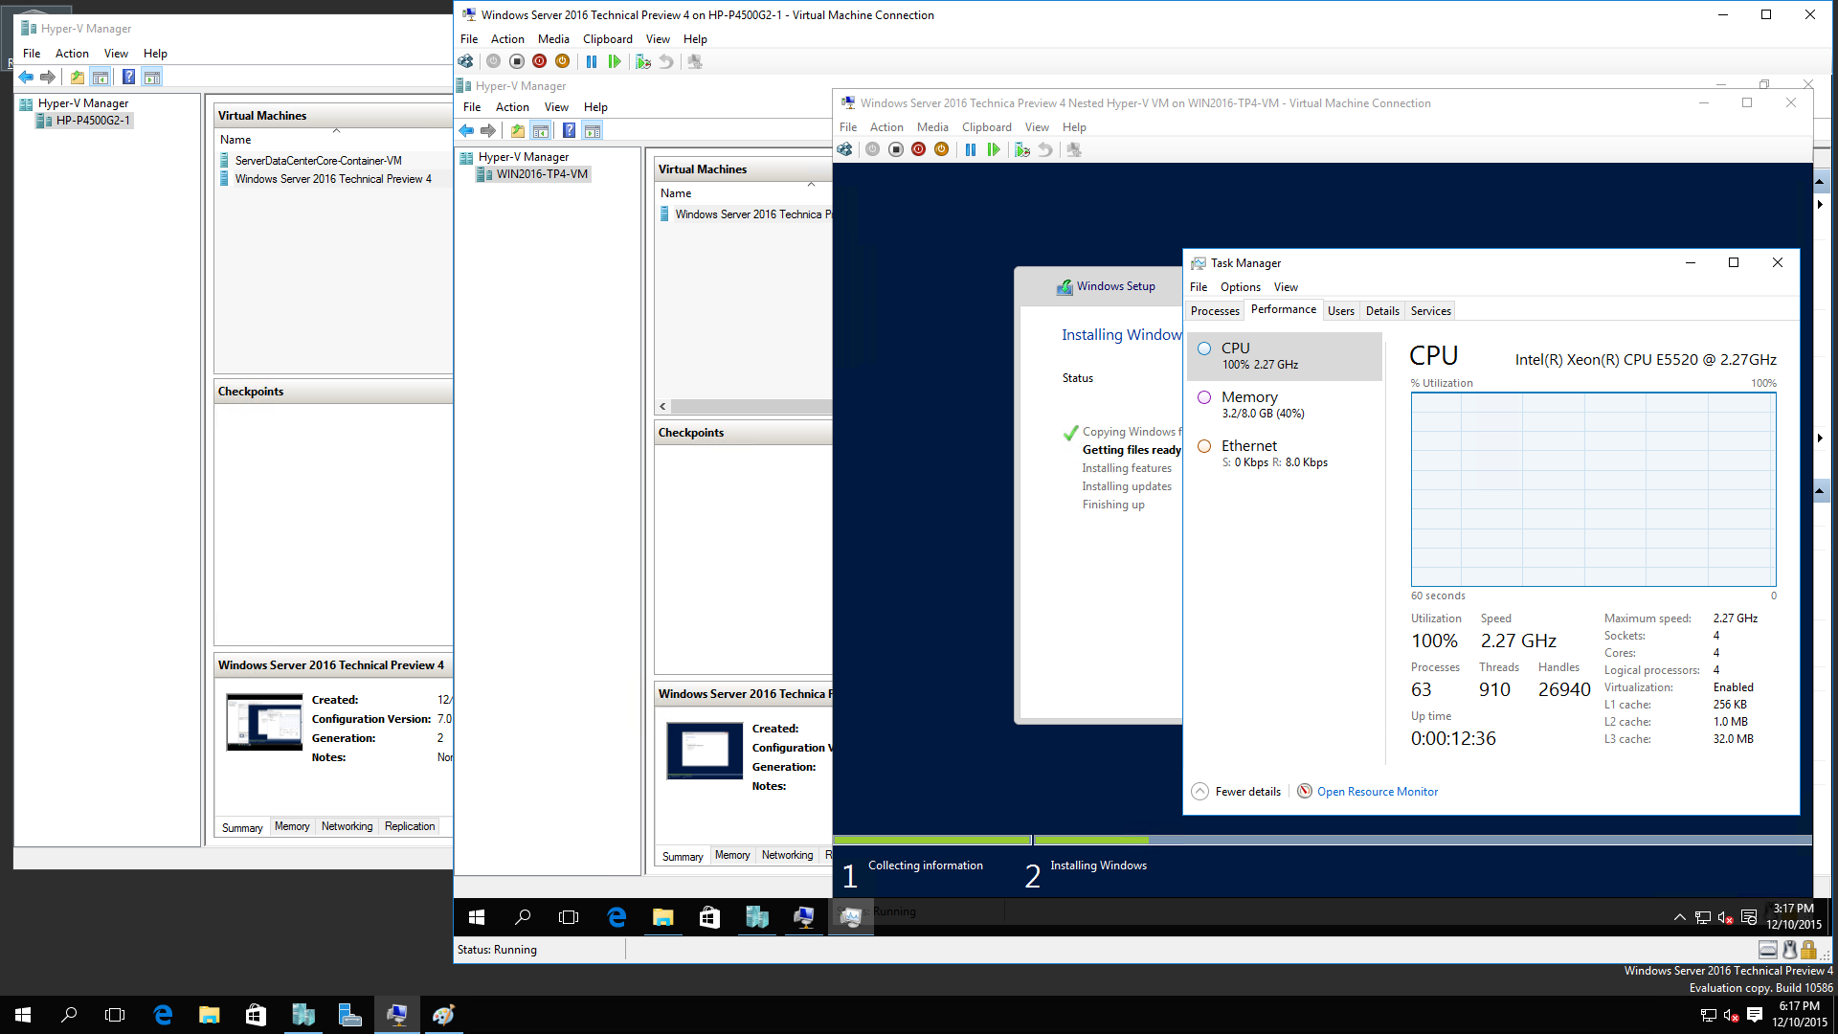This screenshot has height=1034, width=1838.
Task: Collapse Task Manager with Fewer details chevron
Action: tap(1199, 791)
